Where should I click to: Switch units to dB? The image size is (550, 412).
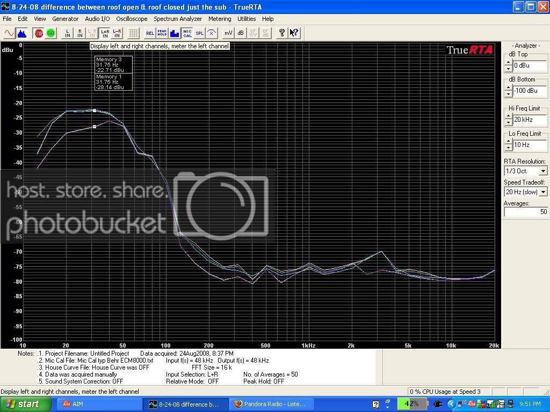(241, 33)
